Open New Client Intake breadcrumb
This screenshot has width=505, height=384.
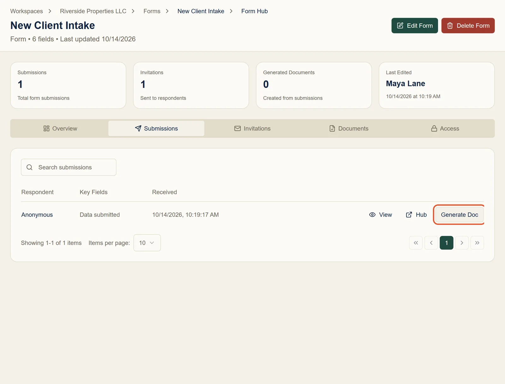click(x=201, y=11)
